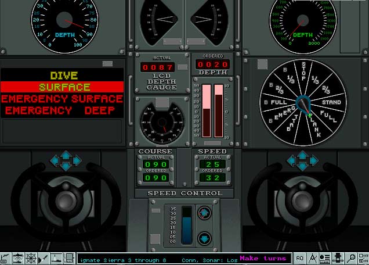
Task: Click the blue speed control level bar
Action: [x=186, y=224]
